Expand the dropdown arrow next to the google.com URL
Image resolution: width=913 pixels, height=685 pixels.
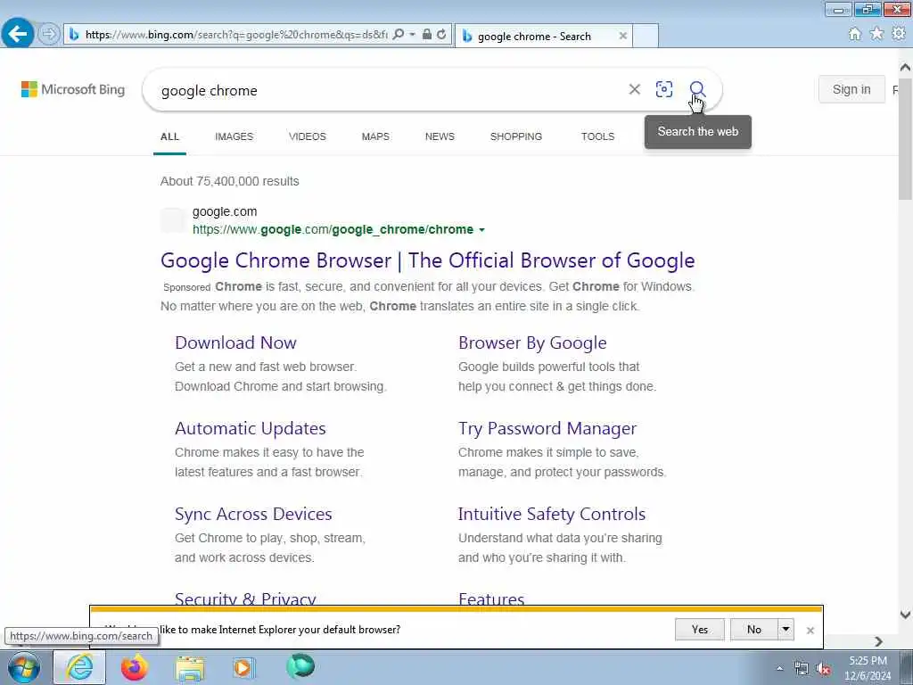pyautogui.click(x=481, y=230)
